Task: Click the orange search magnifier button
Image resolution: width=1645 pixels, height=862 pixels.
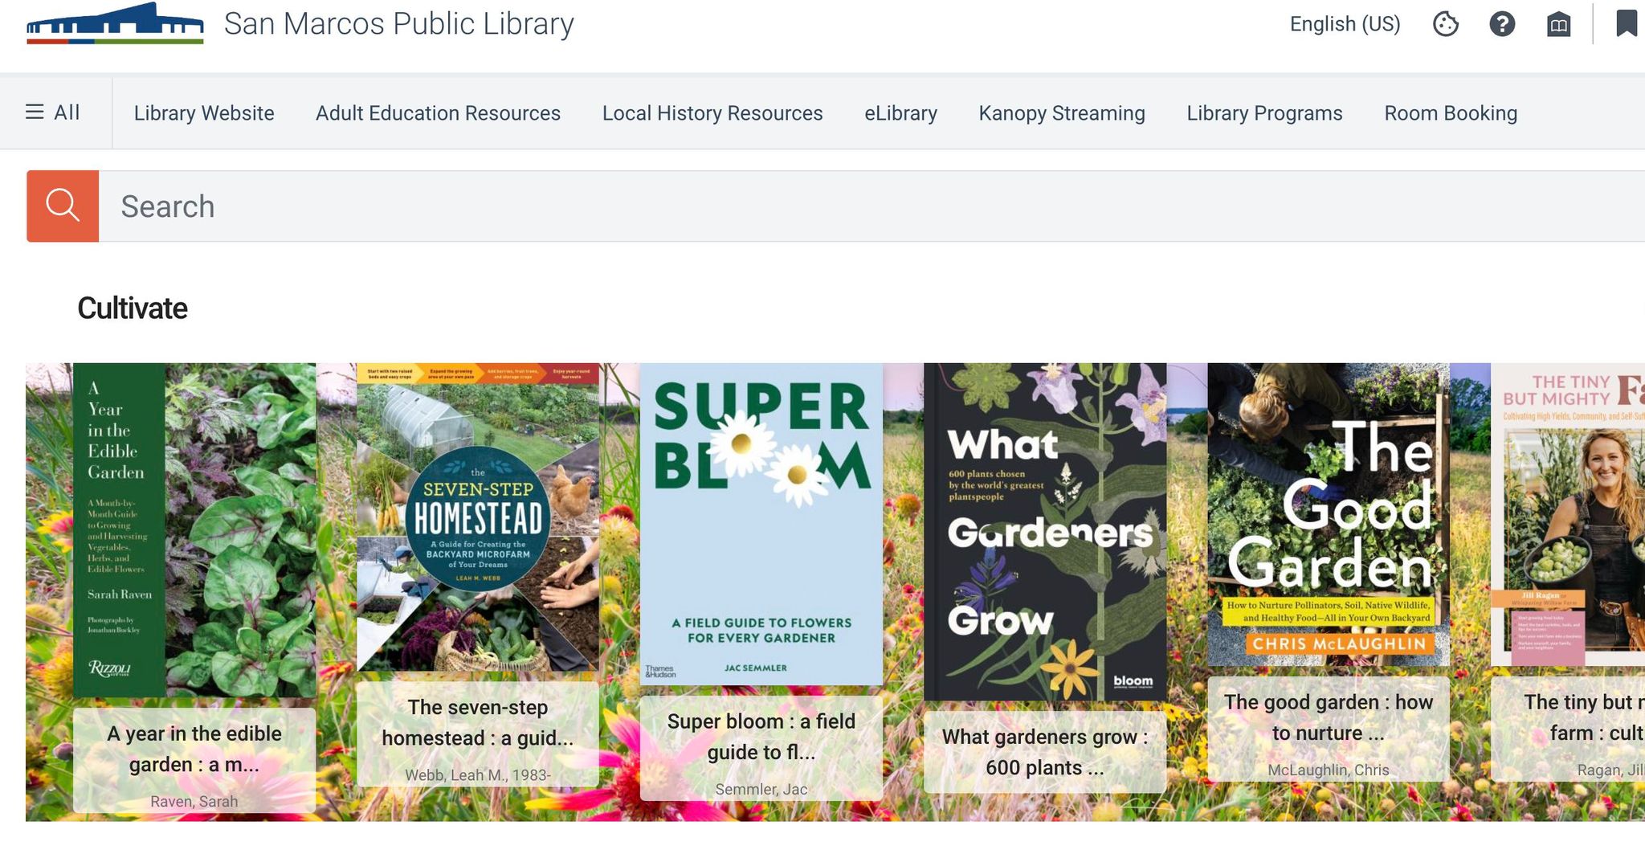Action: pos(63,206)
